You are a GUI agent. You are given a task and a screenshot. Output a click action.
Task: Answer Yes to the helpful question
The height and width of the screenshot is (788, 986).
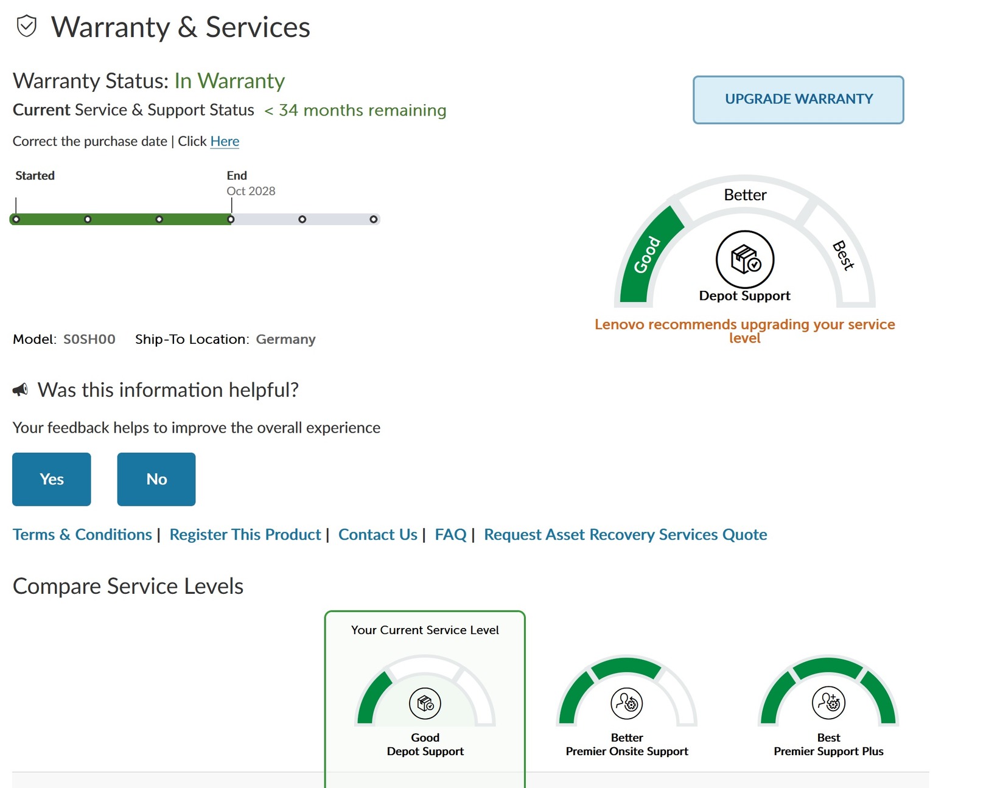[52, 479]
